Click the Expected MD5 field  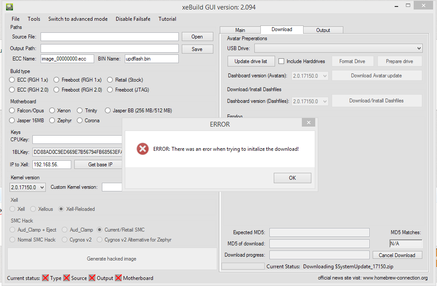(x=320, y=232)
